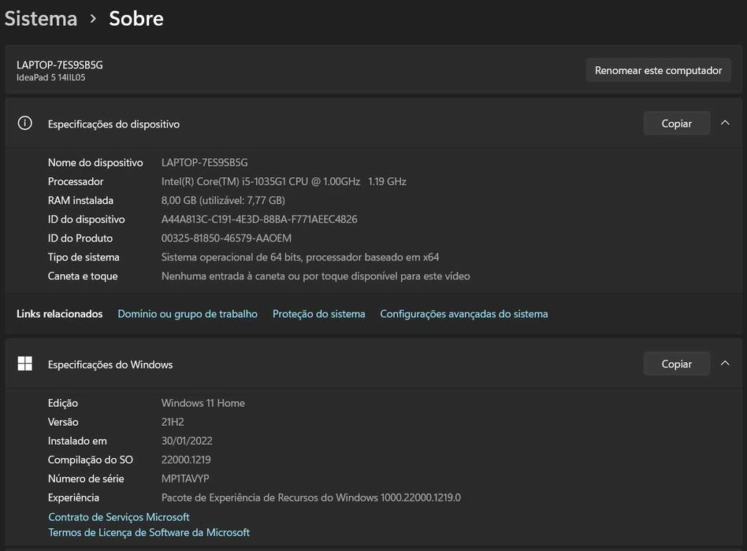Screen dimensions: 747x551
Task: Click the Nome do dispositivo label
Action: pyautogui.click(x=95, y=163)
